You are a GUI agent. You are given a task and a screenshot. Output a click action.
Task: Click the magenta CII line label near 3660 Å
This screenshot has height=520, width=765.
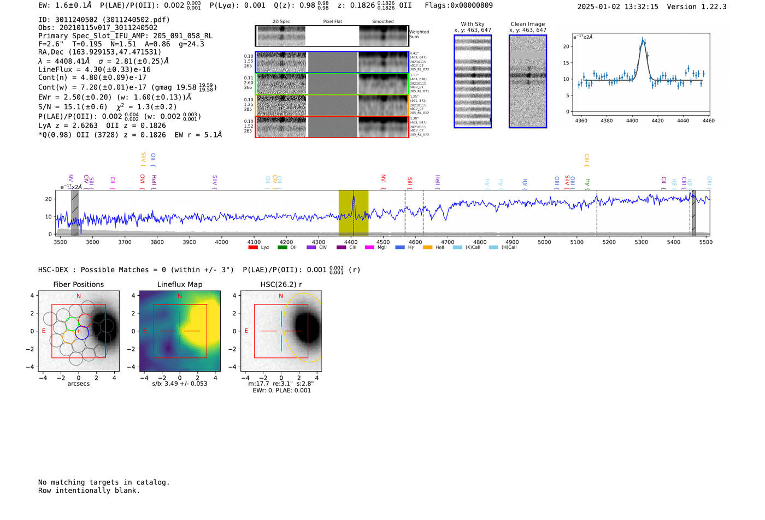coord(113,183)
